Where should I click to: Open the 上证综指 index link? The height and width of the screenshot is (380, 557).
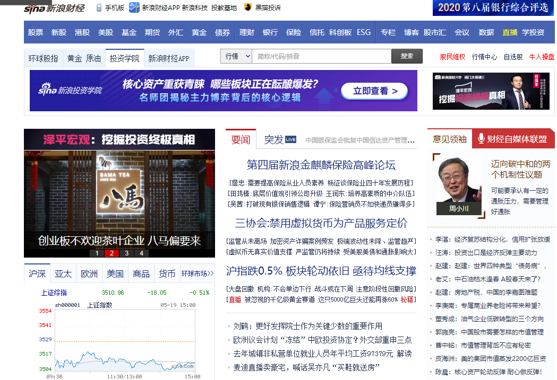coord(54,293)
